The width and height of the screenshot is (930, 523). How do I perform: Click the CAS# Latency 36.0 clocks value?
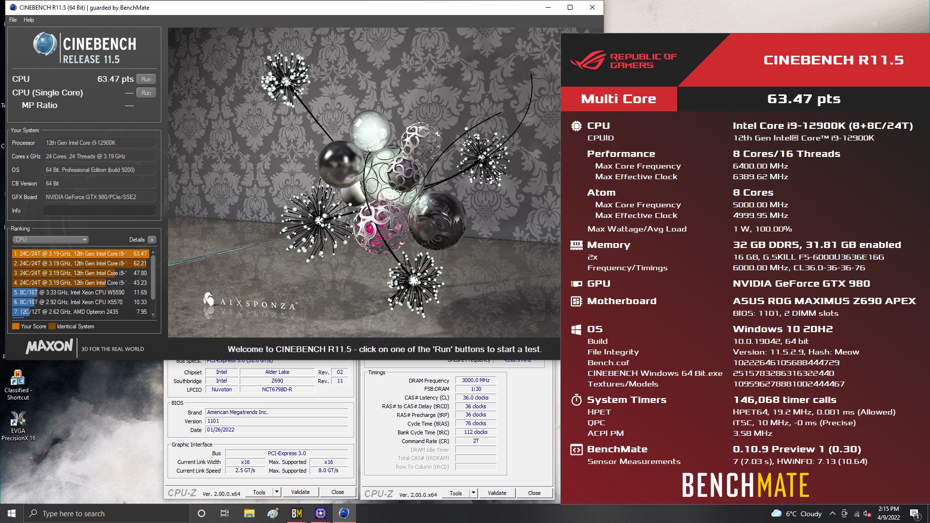pyautogui.click(x=476, y=398)
